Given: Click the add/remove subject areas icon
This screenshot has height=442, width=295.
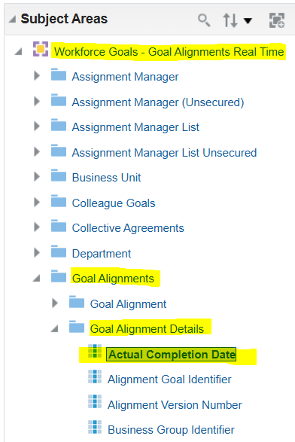Looking at the screenshot, I should pos(277,20).
